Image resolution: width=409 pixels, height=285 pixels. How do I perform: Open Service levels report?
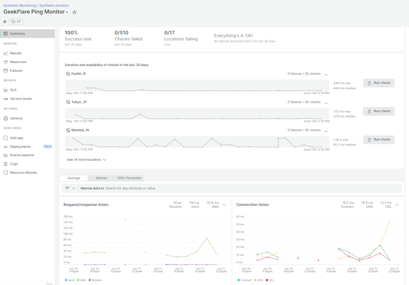(21, 99)
